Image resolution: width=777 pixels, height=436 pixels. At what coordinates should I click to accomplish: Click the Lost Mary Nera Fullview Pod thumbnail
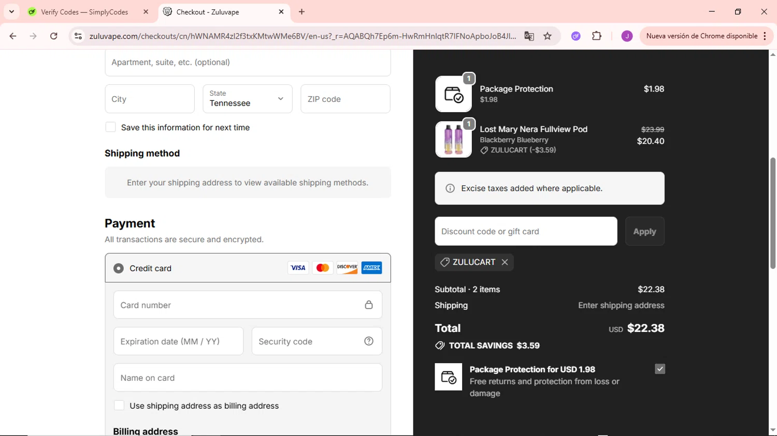point(453,139)
